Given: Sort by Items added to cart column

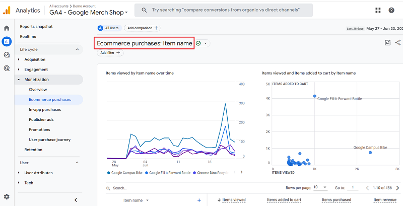Looking at the screenshot, I should click(x=284, y=200).
